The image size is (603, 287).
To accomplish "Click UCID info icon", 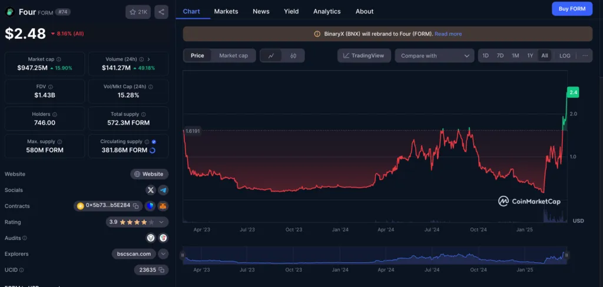I will tap(22, 270).
